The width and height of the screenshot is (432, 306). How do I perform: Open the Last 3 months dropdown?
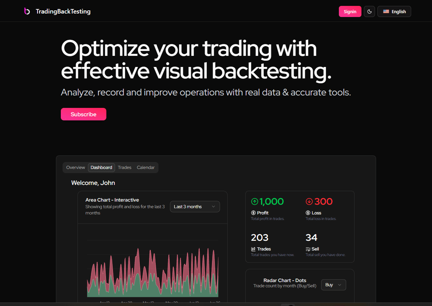(x=195, y=206)
